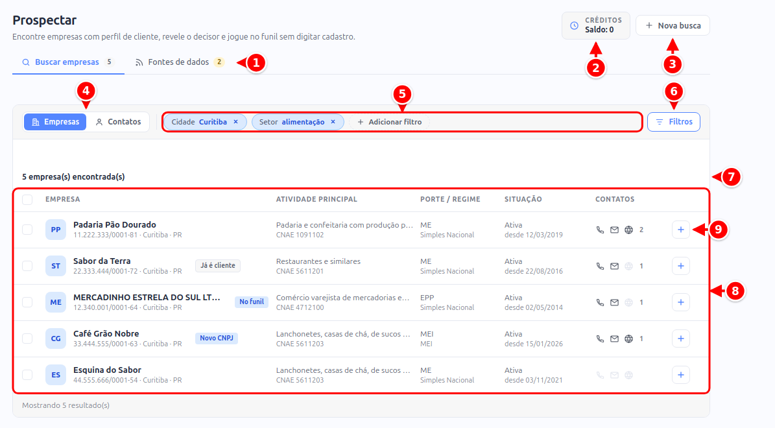Screen dimensions: 775x428
Task: Click the CNAE 1091102 text
Action: [x=300, y=235]
